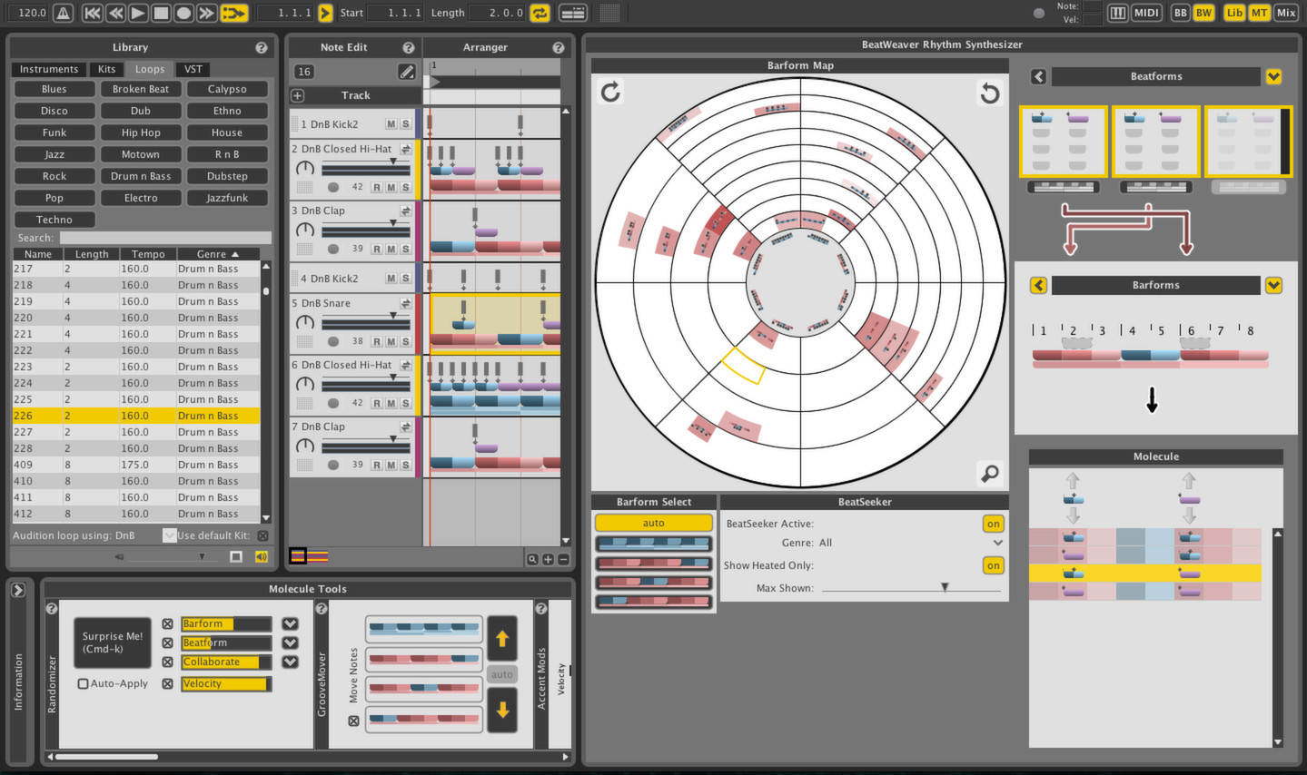
Task: Switch to the Kits tab in the Library
Action: pyautogui.click(x=106, y=69)
